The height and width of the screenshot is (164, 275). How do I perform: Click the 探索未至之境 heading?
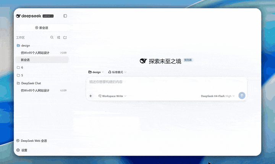[x=165, y=61]
